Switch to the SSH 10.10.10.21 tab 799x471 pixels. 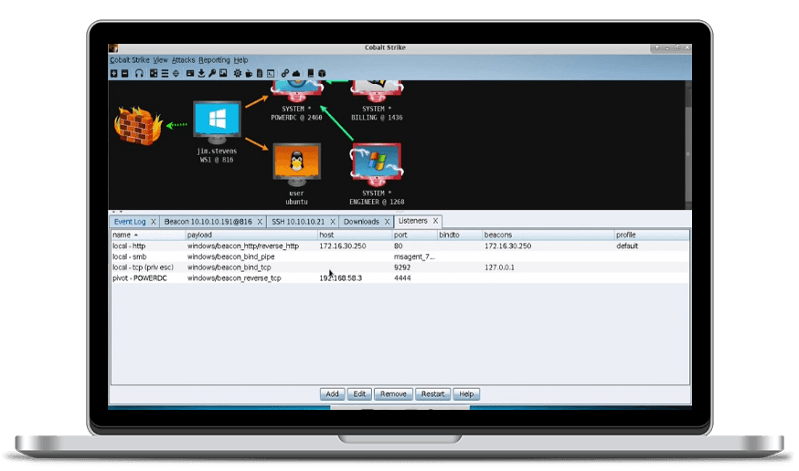click(298, 222)
